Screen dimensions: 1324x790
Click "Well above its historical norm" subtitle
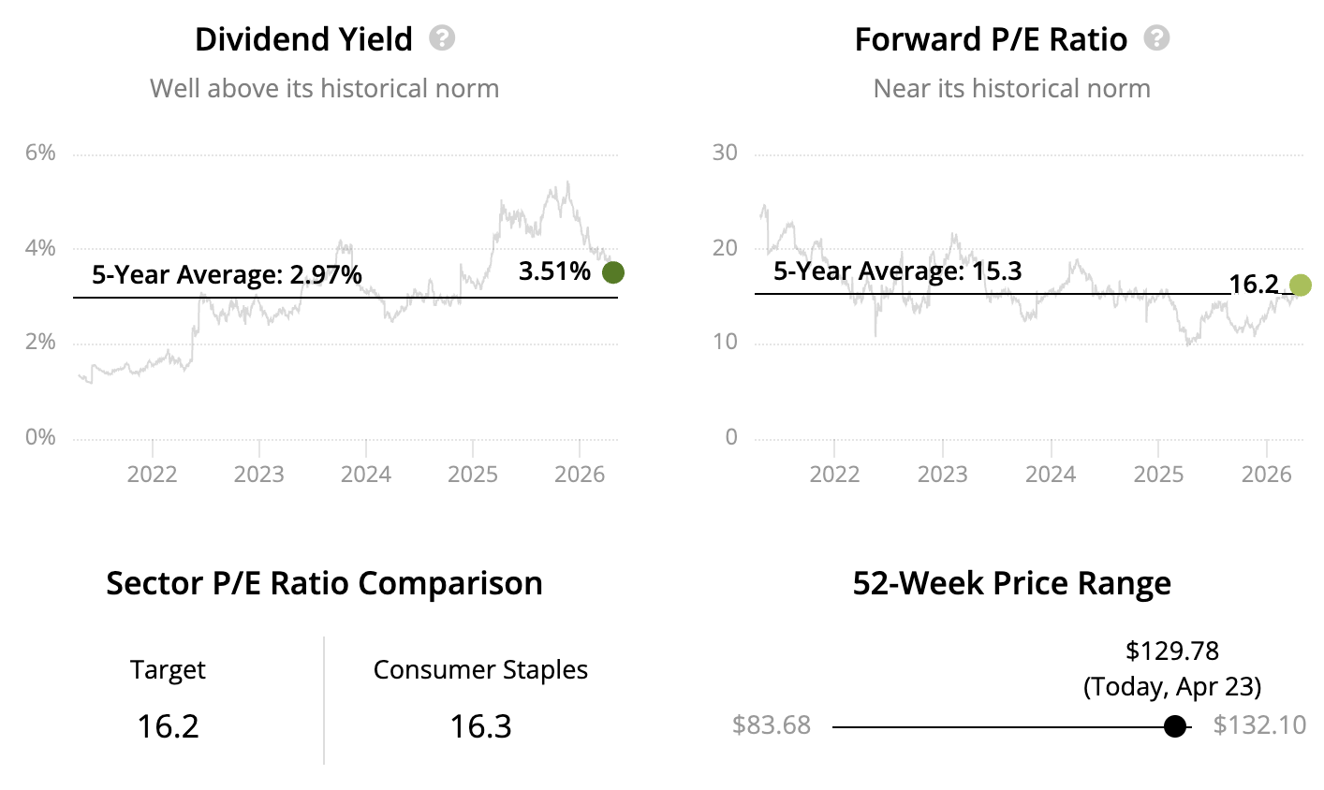(x=324, y=89)
